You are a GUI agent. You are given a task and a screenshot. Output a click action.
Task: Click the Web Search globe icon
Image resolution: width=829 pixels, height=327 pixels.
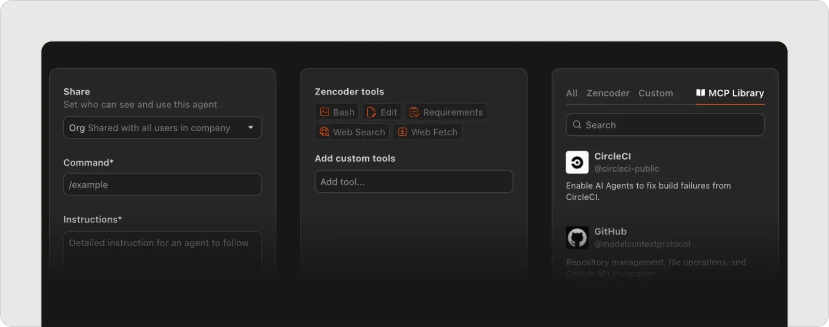[x=324, y=132]
